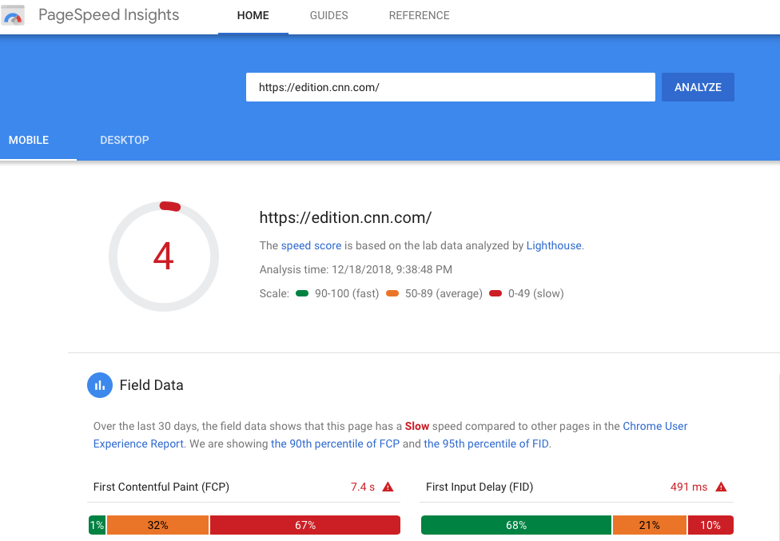Open the 90th percentile of FCP link
This screenshot has height=541, width=780.
click(x=336, y=444)
